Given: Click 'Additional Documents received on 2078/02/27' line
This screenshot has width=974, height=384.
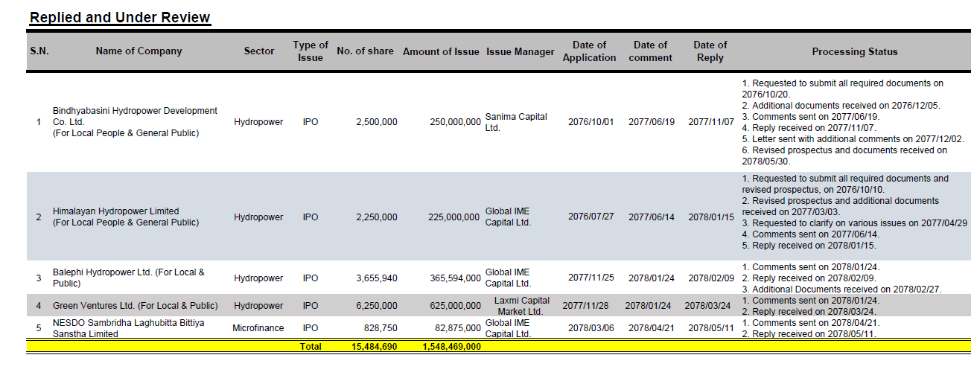Looking at the screenshot, I should coord(842,289).
